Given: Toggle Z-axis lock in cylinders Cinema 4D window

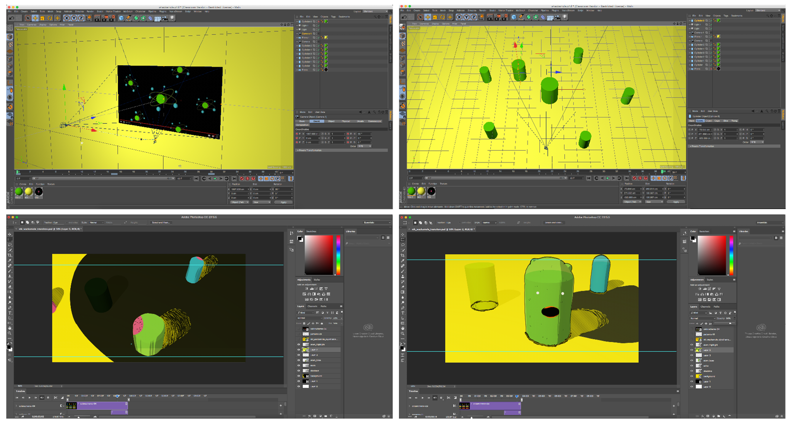Looking at the screenshot, I should [474, 17].
